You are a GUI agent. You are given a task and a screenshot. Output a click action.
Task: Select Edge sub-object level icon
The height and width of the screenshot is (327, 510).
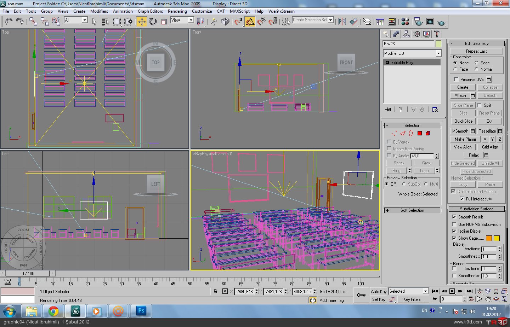pos(403,133)
